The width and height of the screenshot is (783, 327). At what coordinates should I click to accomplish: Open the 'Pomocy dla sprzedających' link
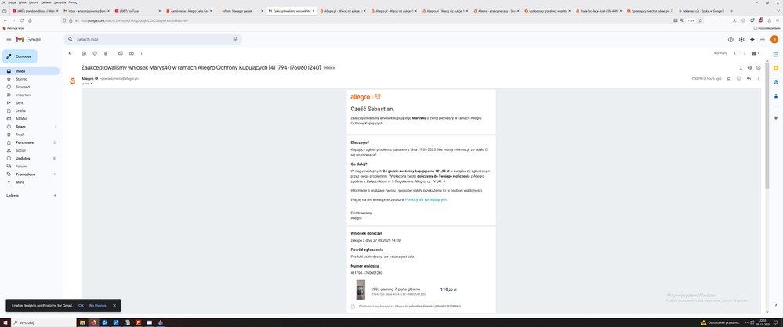point(425,199)
